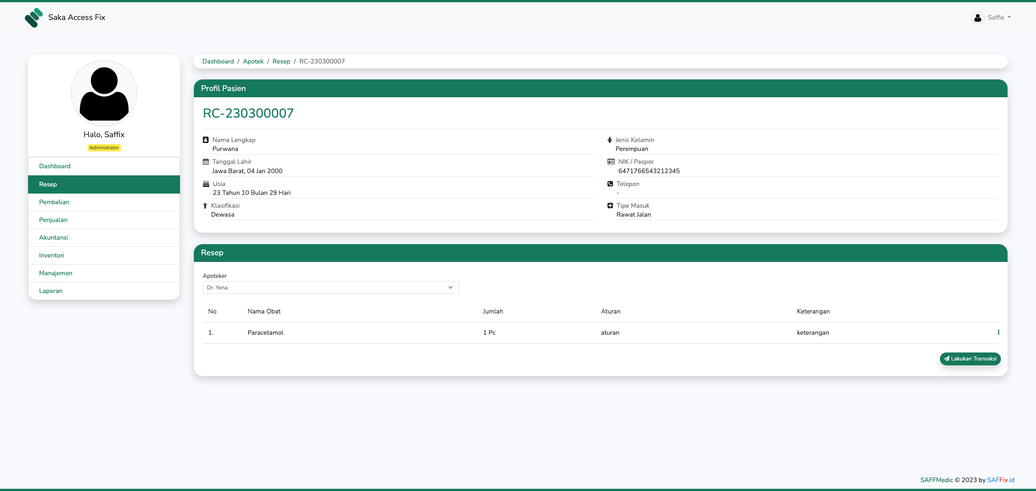Click the ID card icon beside NIK / Paspor
Image resolution: width=1036 pixels, height=491 pixels.
click(611, 162)
